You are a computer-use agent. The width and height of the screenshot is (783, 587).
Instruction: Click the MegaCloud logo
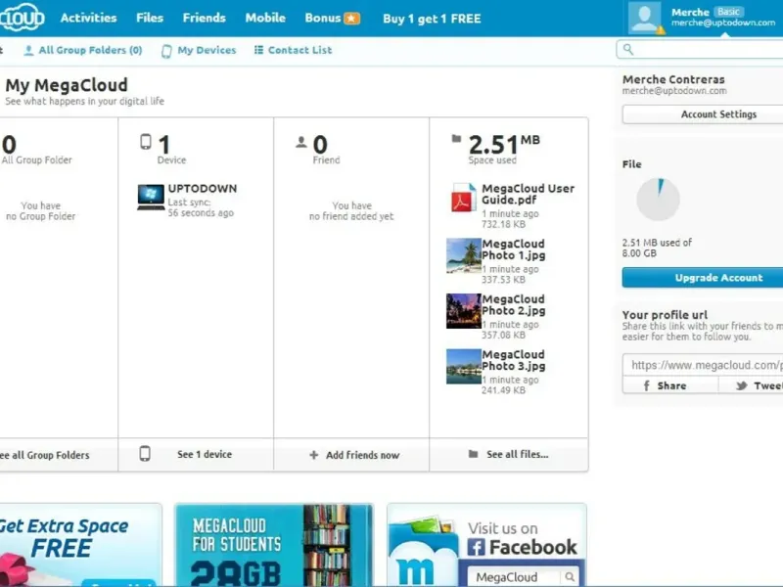pos(22,18)
